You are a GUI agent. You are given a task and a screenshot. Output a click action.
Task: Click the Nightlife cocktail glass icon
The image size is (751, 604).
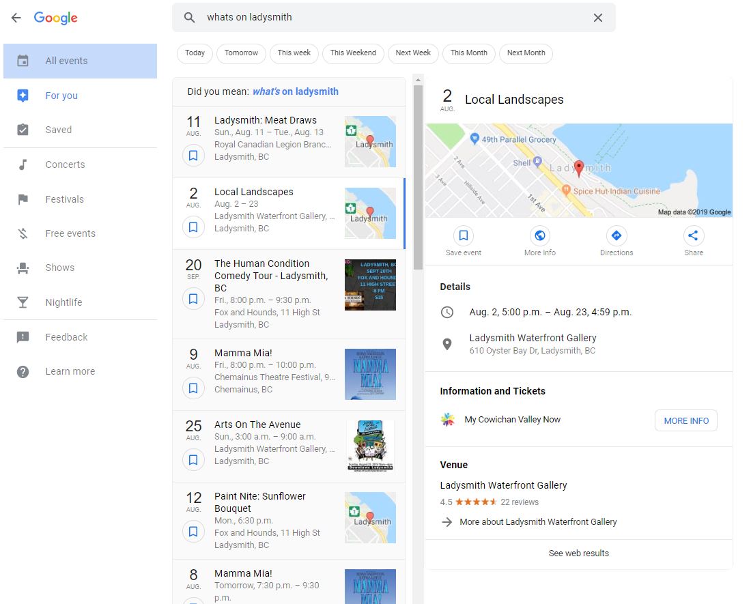tap(23, 302)
